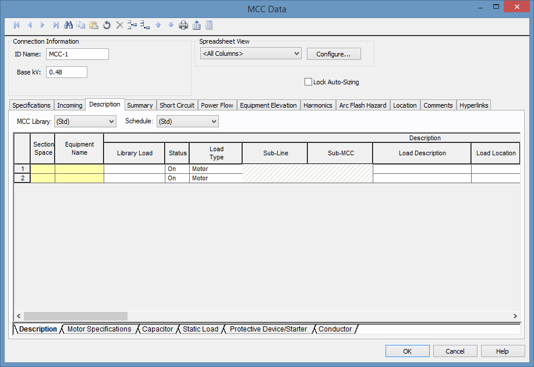Click the Sub-MCC column header
The width and height of the screenshot is (534, 367).
(x=341, y=153)
